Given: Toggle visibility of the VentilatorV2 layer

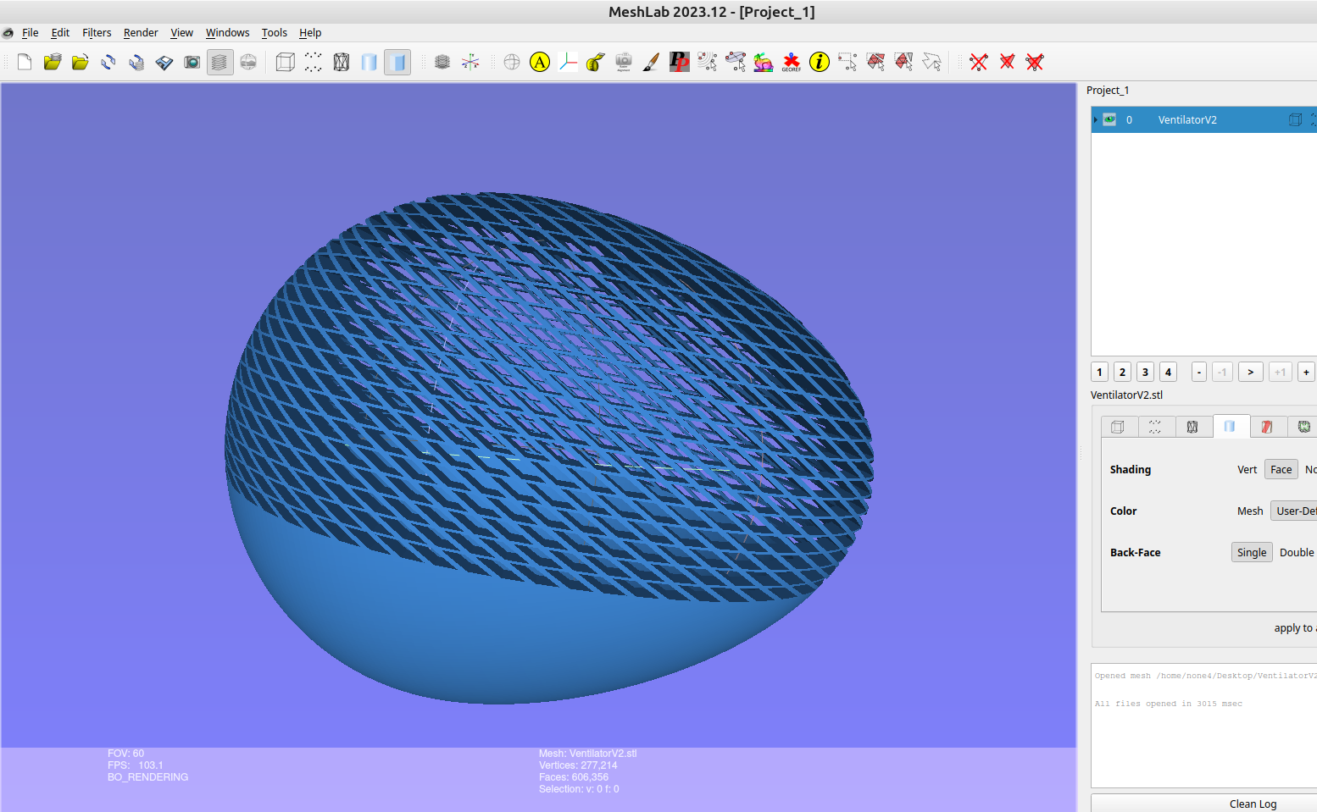Looking at the screenshot, I should (x=1110, y=119).
